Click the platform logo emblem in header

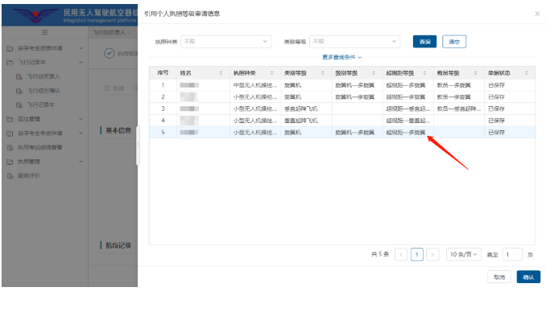click(35, 15)
